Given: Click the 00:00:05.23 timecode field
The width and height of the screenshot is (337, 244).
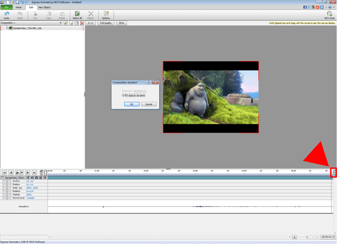Looking at the screenshot, I should [x=328, y=237].
